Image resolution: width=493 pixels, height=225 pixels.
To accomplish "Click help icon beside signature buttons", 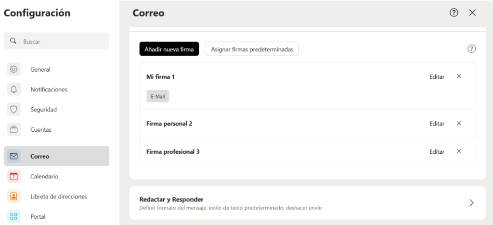I will coord(471,49).
